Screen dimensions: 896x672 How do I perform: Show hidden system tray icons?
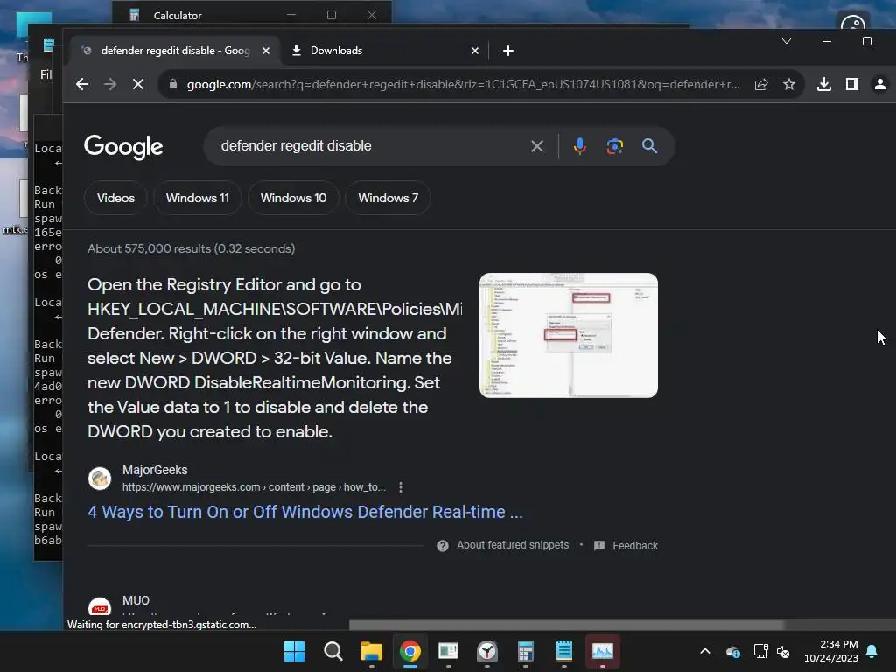click(705, 651)
